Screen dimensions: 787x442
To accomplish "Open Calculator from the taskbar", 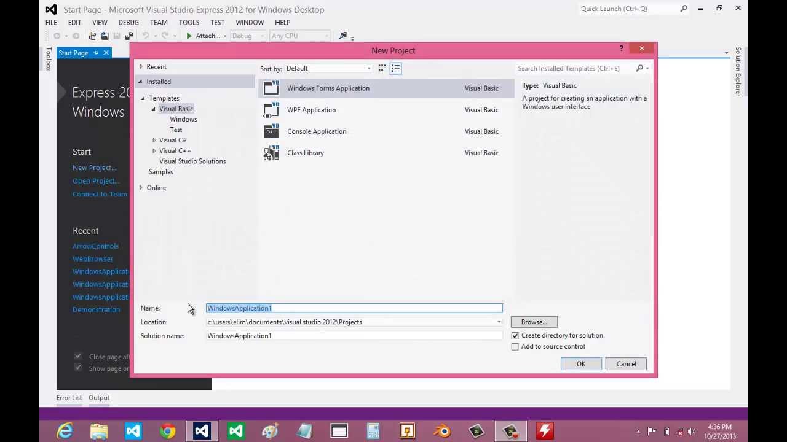I will 373,431.
